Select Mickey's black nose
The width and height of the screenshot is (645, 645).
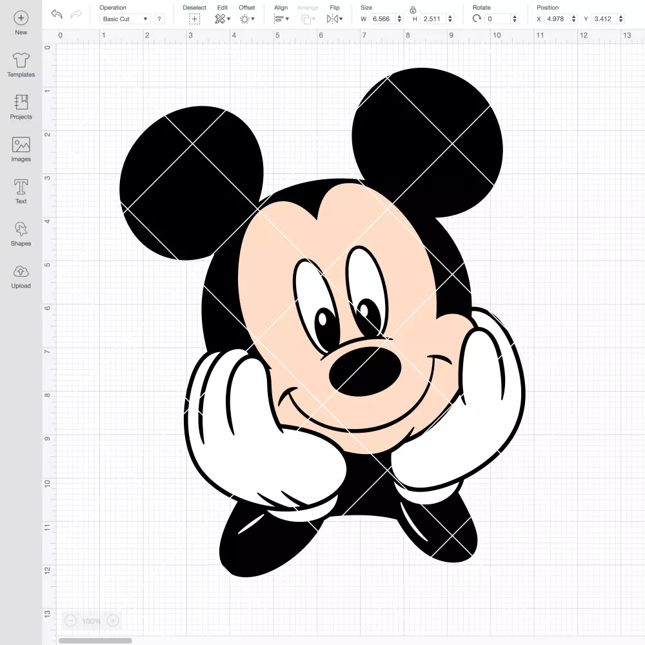[x=365, y=372]
